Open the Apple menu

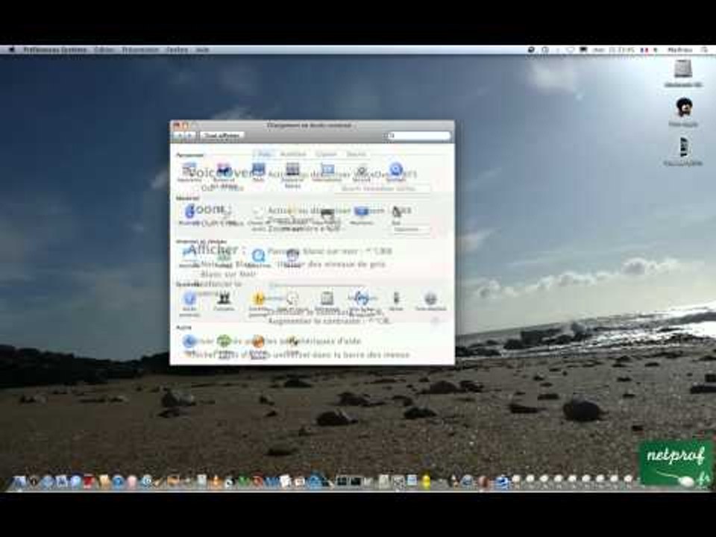click(13, 49)
